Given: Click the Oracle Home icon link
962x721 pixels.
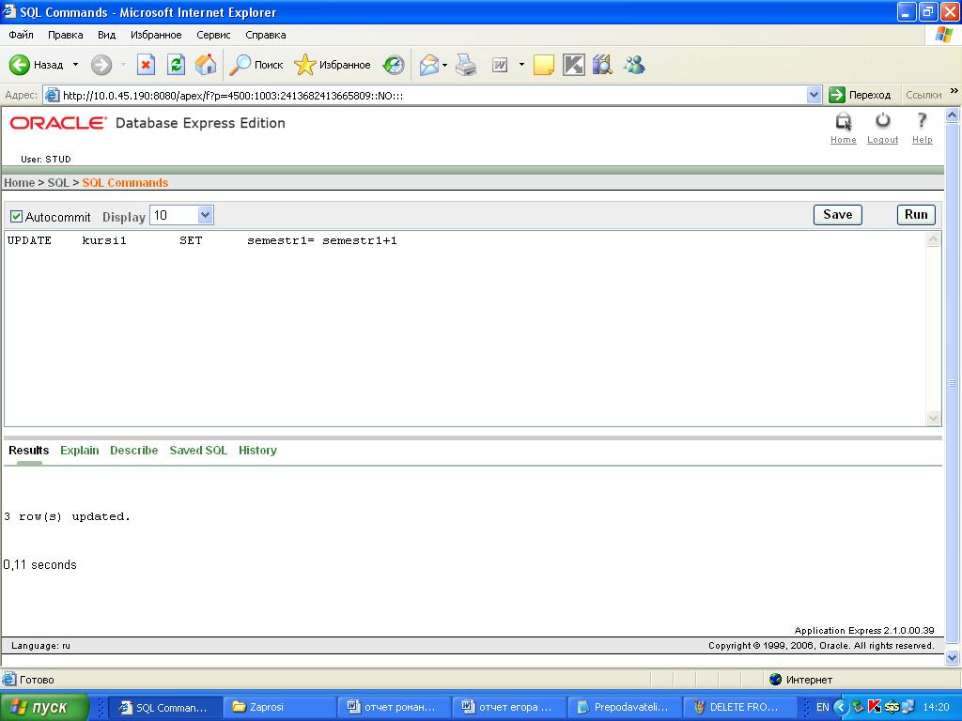Looking at the screenshot, I should 844,128.
